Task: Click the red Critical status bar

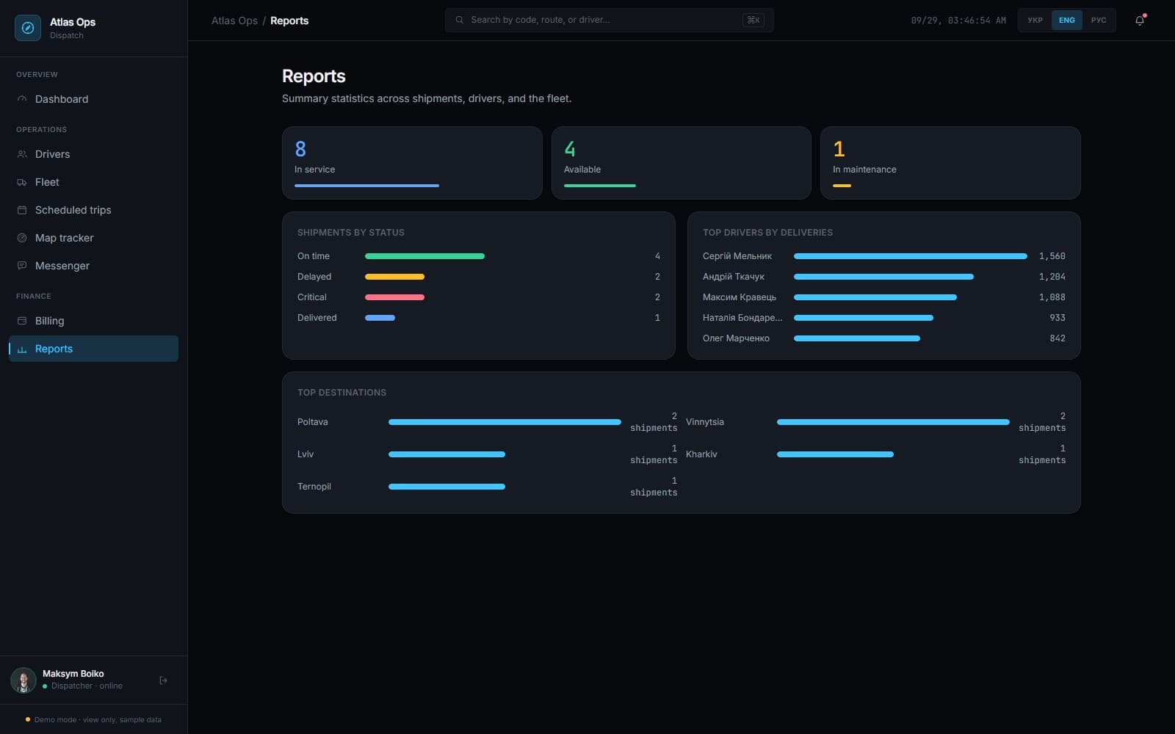Action: (x=394, y=297)
